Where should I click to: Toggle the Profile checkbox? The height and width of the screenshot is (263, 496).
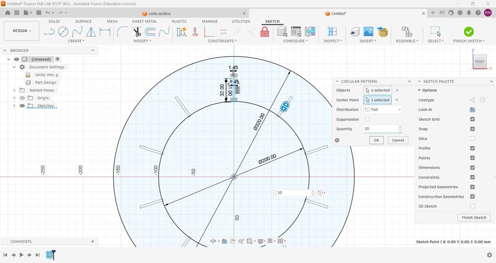(472, 148)
